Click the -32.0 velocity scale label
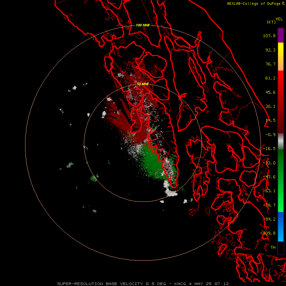This screenshot has width=286, height=286. click(x=269, y=163)
